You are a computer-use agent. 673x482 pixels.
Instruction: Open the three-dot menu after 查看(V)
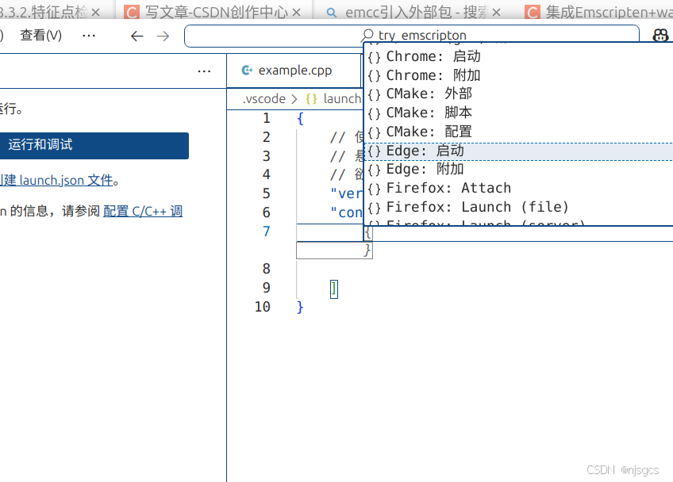[x=89, y=36]
